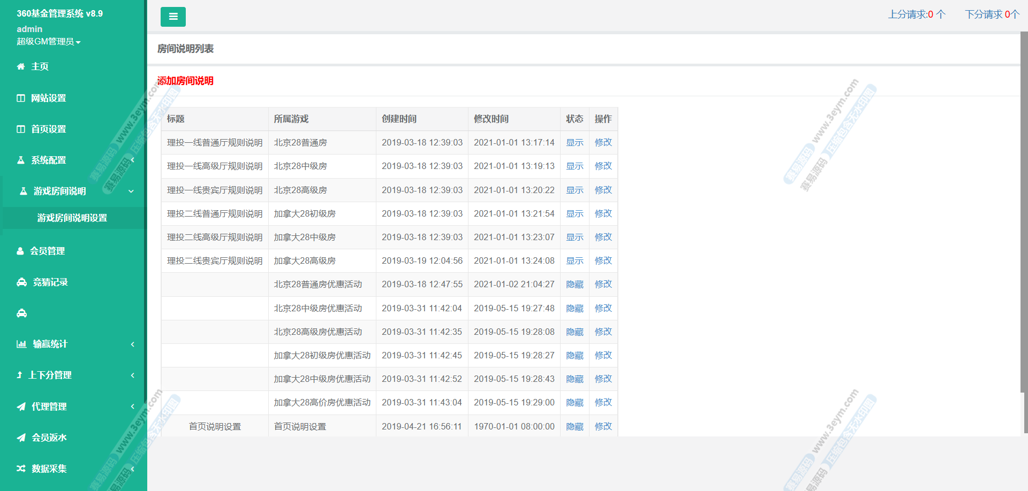Select the 游戏房间说明设置 submenu item

pyautogui.click(x=72, y=218)
